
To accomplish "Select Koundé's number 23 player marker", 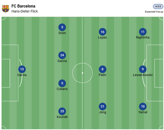I will [62, 111].
